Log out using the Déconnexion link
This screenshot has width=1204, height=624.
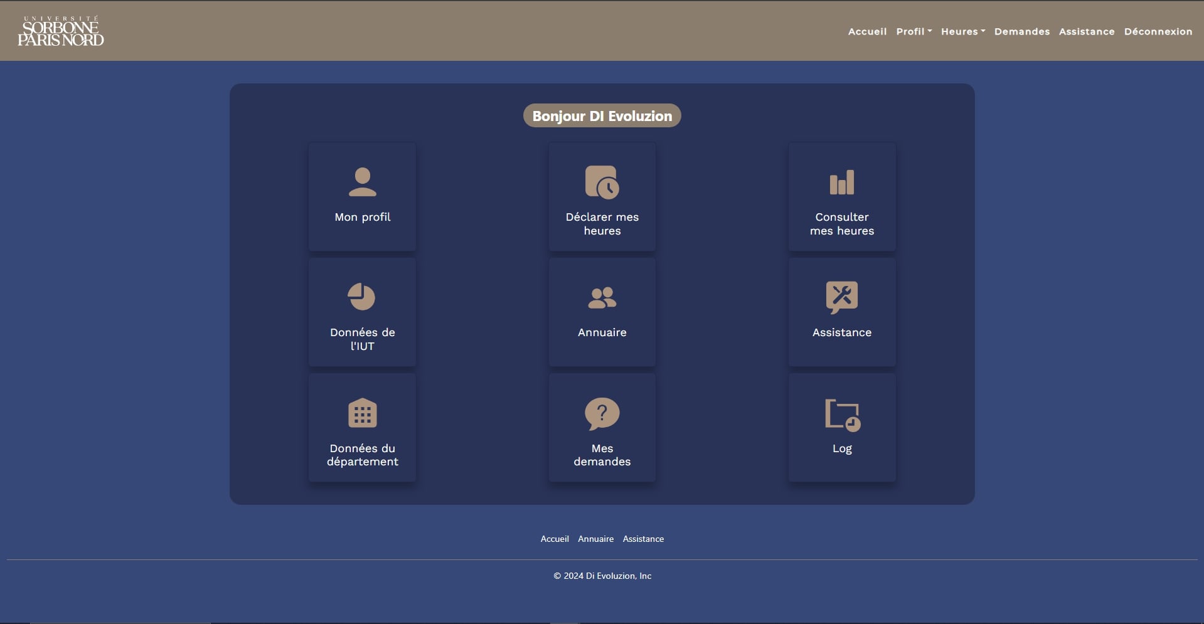click(1158, 31)
